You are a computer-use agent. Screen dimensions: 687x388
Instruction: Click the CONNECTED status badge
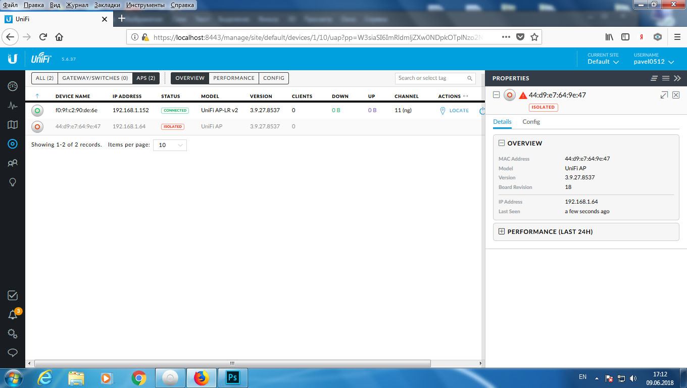coord(175,110)
